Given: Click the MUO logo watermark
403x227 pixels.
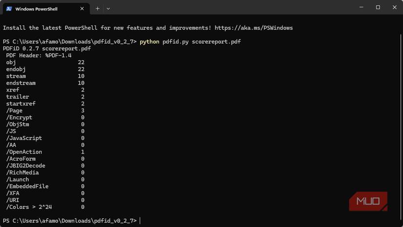Looking at the screenshot, I should click(x=368, y=201).
